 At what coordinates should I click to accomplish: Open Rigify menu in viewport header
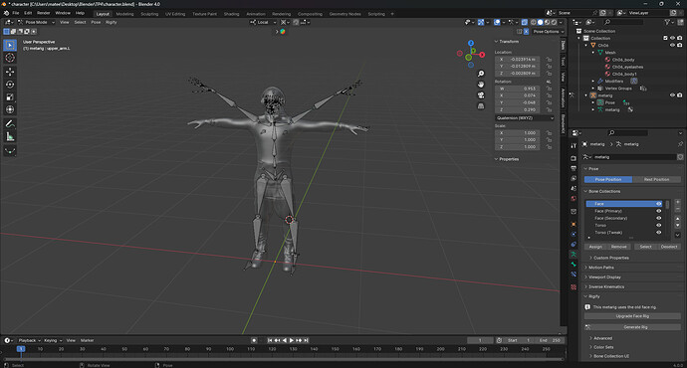click(x=111, y=22)
